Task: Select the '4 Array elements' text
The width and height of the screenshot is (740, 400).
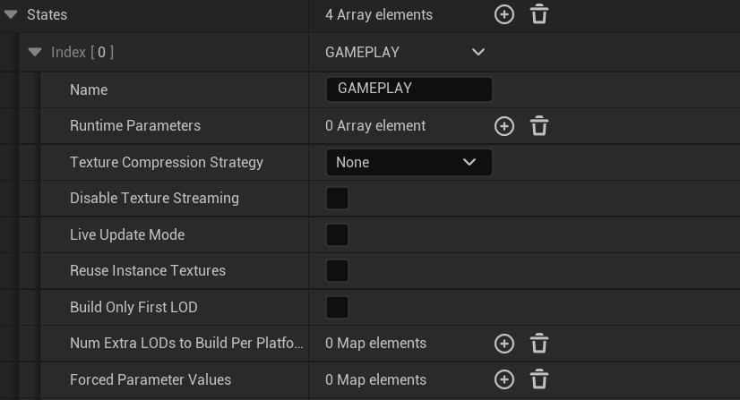Action: (x=378, y=14)
